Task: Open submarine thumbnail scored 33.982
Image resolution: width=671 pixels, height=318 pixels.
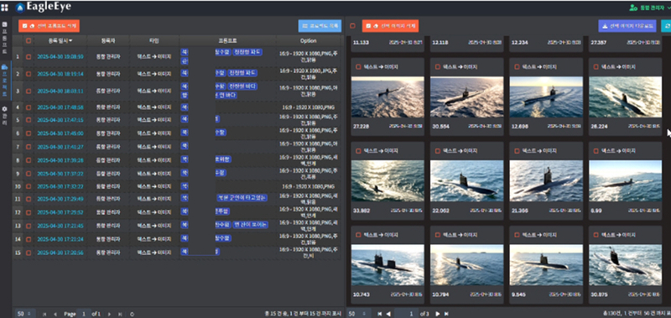Action: (x=388, y=181)
